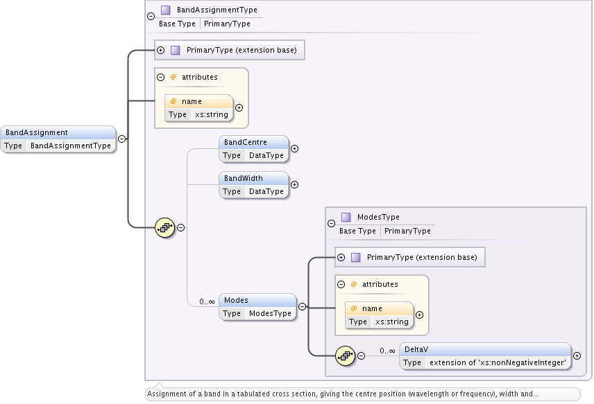Screen dimensions: 594x404
Task: Collapse the BandAssignmentType container
Action: [151, 16]
